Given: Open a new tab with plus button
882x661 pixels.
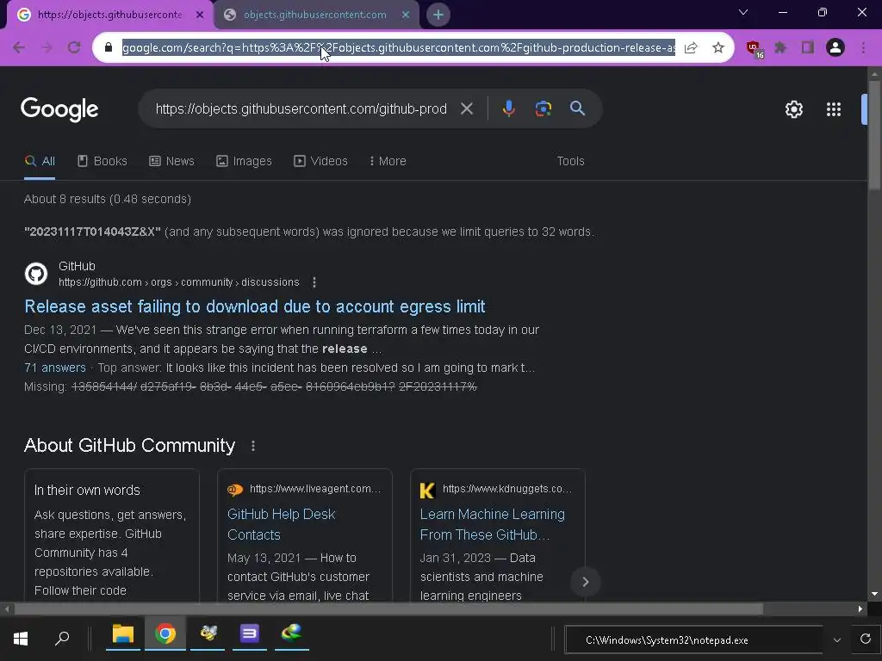Looking at the screenshot, I should click(438, 15).
